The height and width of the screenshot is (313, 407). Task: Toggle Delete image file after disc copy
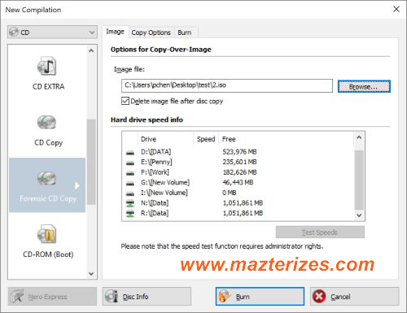point(125,101)
